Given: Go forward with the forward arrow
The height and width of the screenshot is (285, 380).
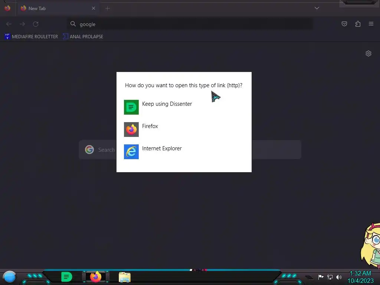Looking at the screenshot, I should click(x=22, y=24).
